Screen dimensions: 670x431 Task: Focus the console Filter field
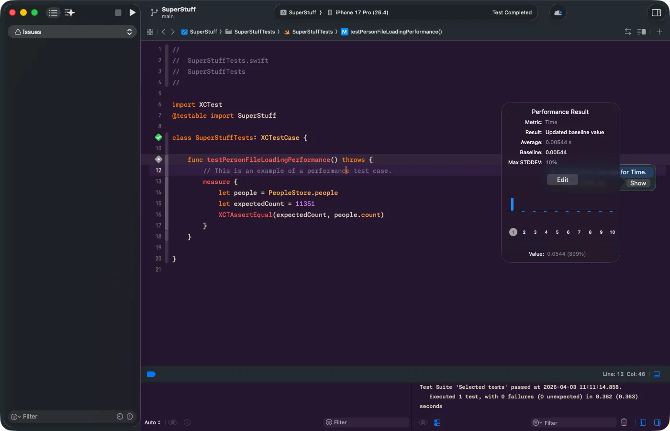[574, 422]
